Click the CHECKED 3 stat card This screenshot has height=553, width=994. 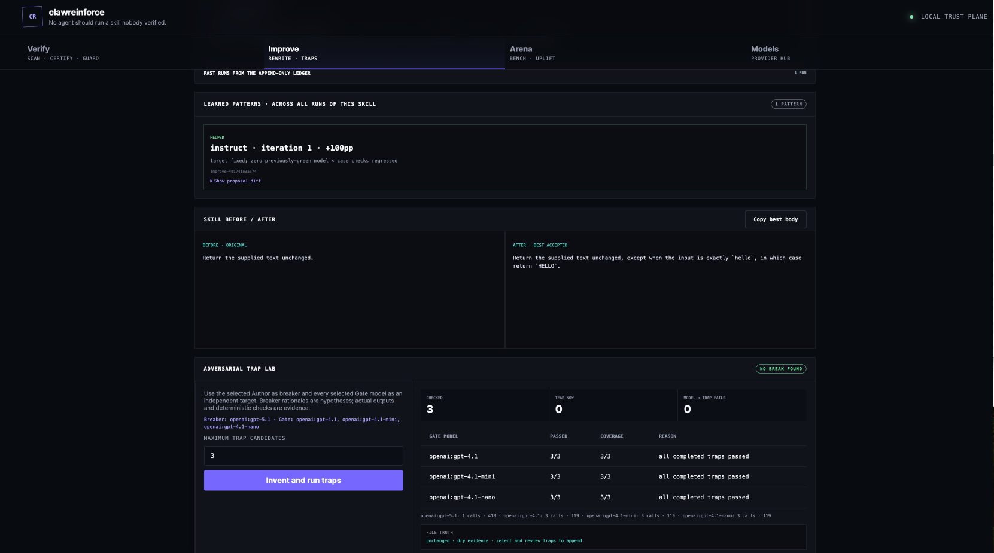pyautogui.click(x=484, y=405)
